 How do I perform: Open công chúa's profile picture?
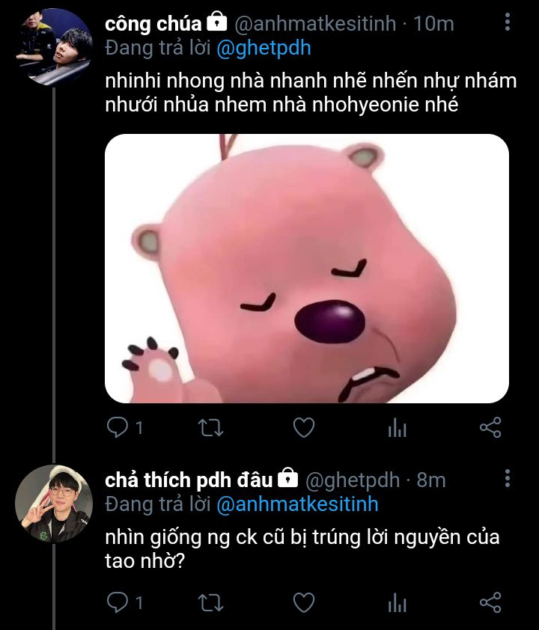point(54,47)
